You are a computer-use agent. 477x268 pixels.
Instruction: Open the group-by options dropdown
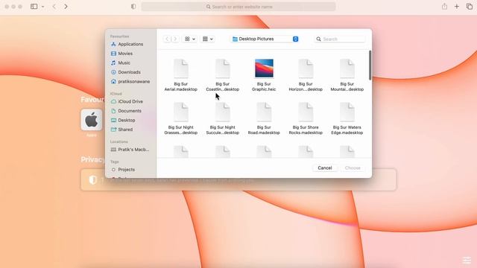(x=208, y=39)
